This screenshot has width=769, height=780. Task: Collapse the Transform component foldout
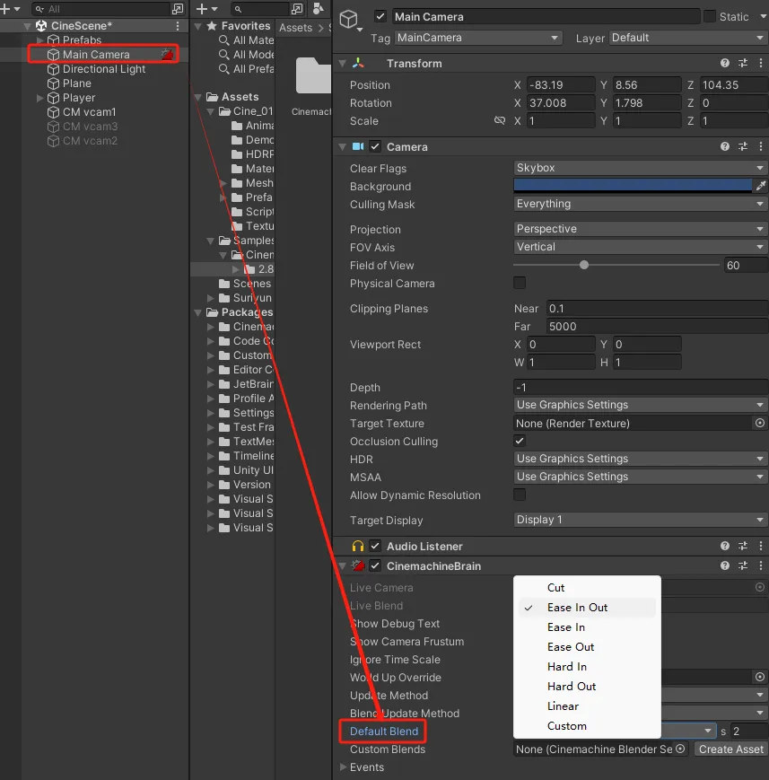tap(342, 63)
